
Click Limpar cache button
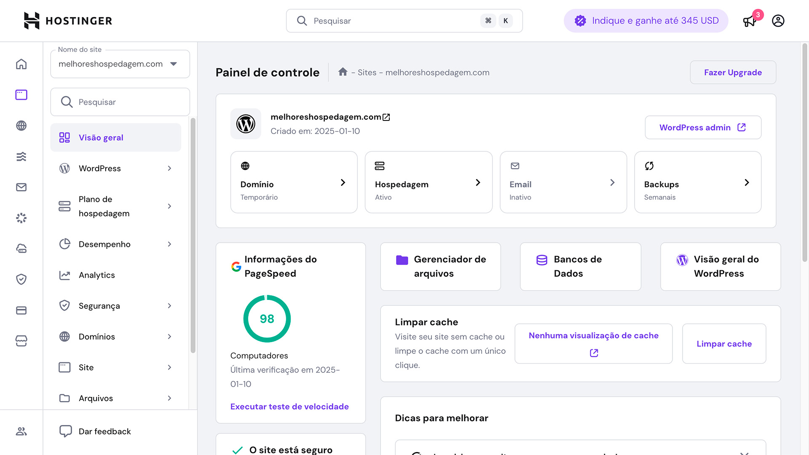[x=724, y=344]
